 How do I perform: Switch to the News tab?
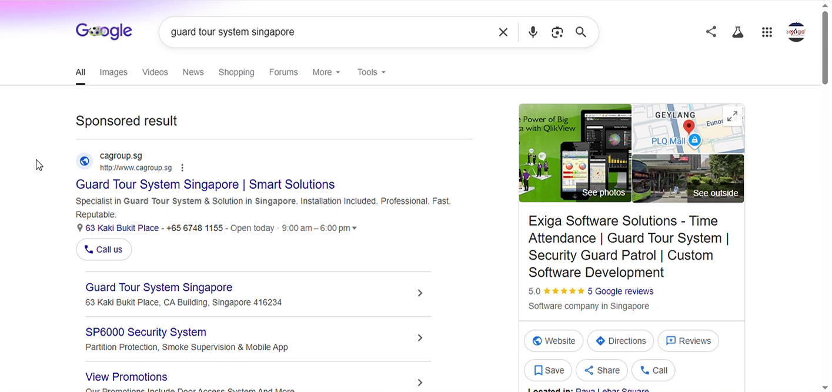(x=193, y=72)
